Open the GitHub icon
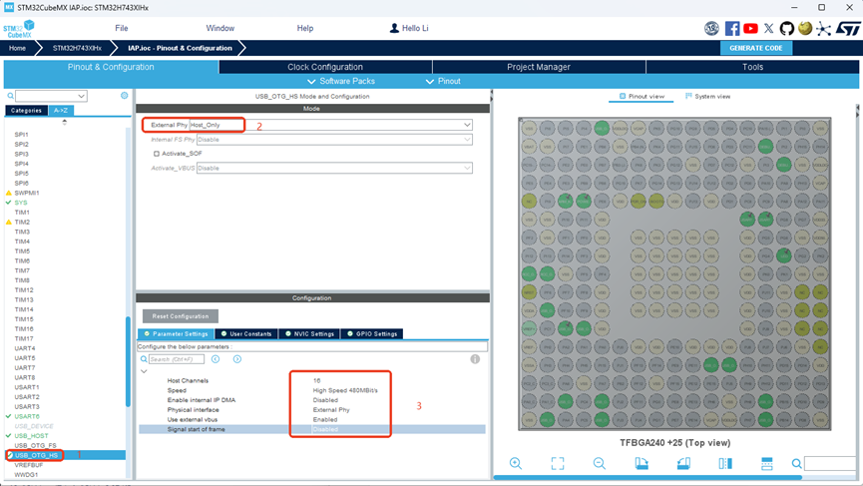 [787, 28]
